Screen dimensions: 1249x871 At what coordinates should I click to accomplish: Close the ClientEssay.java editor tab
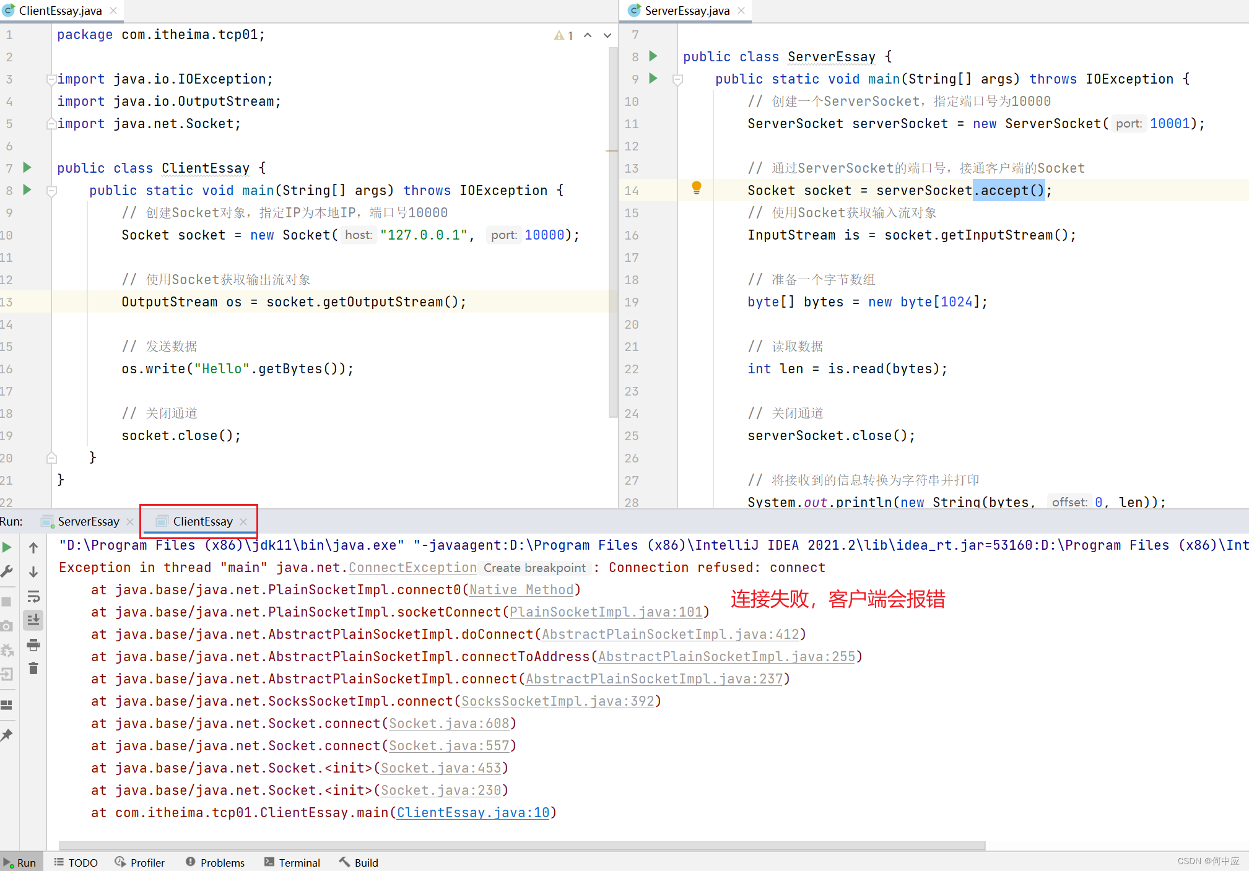[113, 11]
